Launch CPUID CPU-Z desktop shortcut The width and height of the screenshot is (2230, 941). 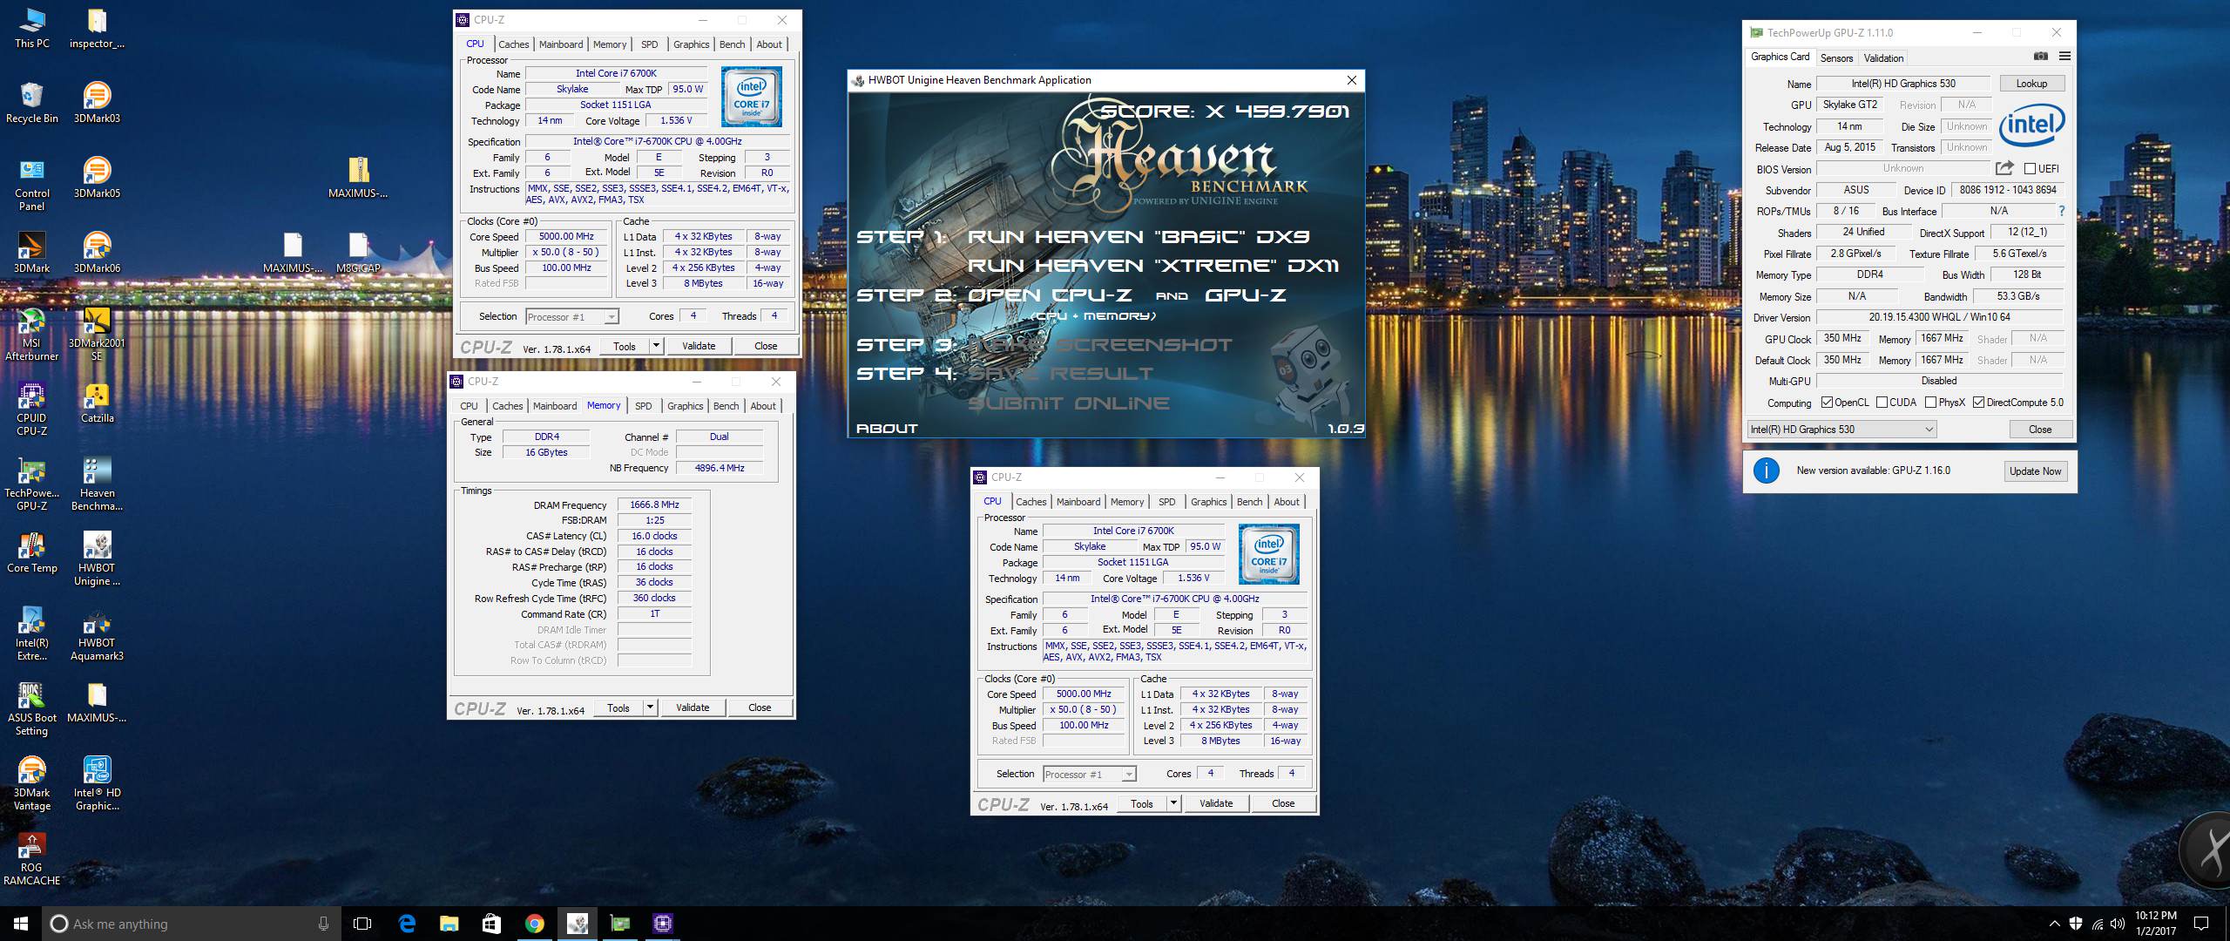(32, 410)
